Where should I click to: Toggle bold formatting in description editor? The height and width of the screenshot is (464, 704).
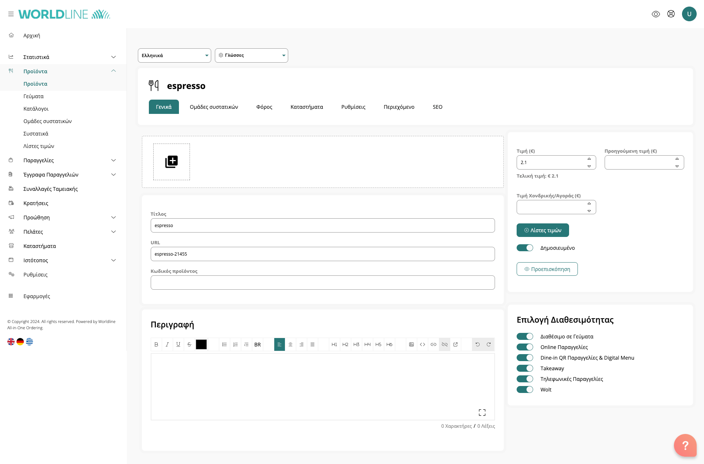coord(156,345)
